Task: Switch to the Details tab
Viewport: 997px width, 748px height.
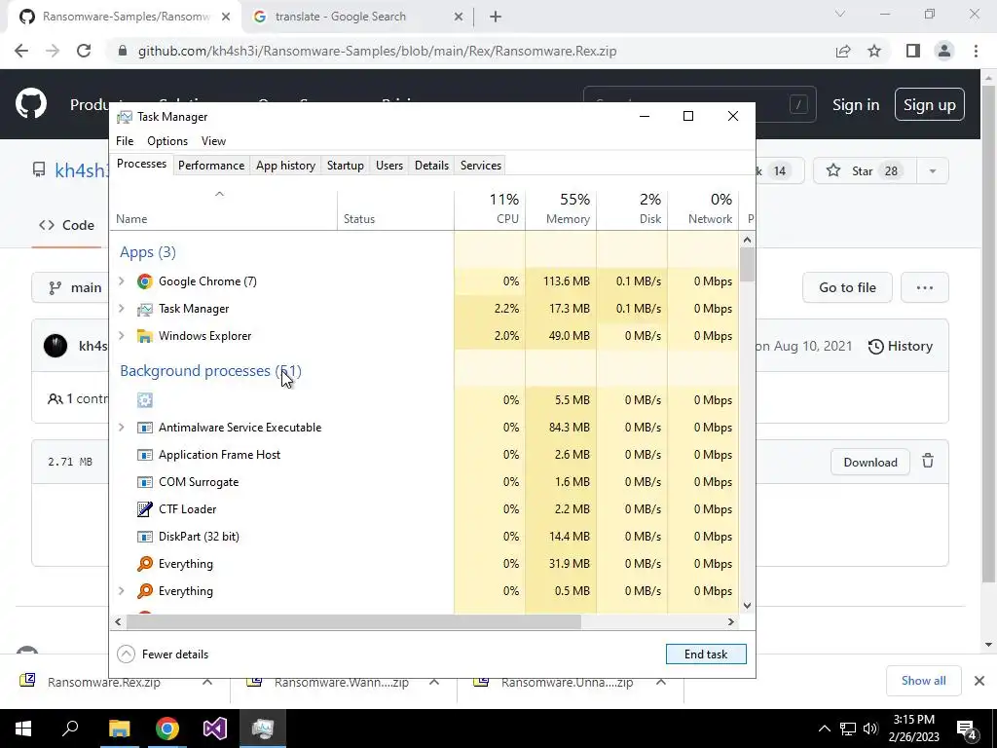Action: (431, 166)
